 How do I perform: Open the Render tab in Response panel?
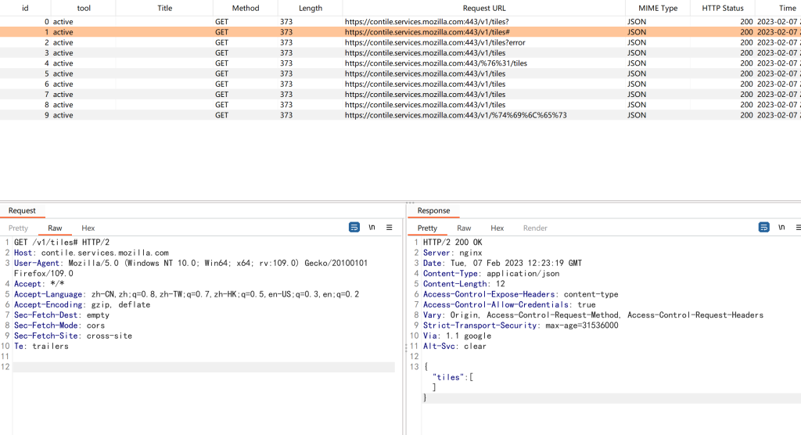[x=535, y=228]
